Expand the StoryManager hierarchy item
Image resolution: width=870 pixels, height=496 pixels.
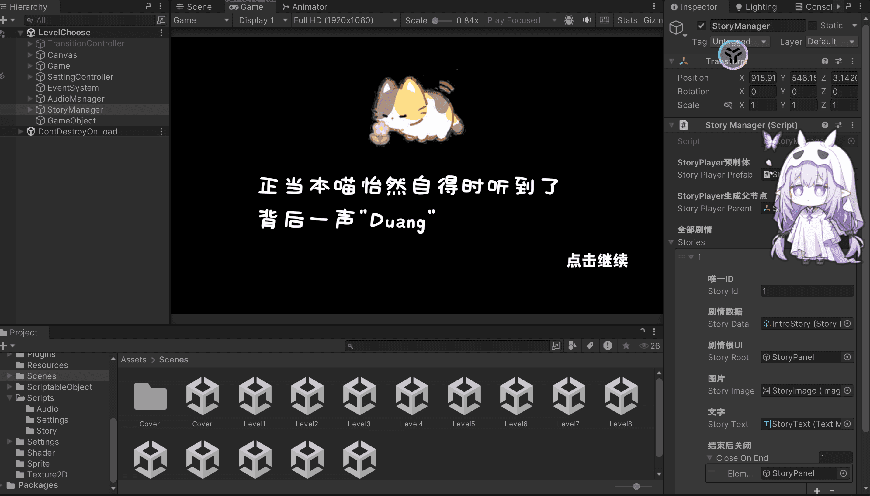point(30,109)
